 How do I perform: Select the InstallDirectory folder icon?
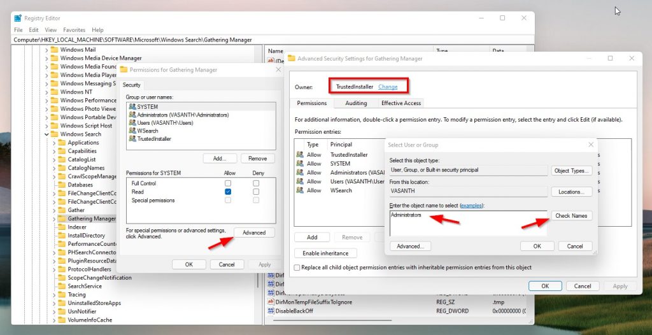click(62, 236)
